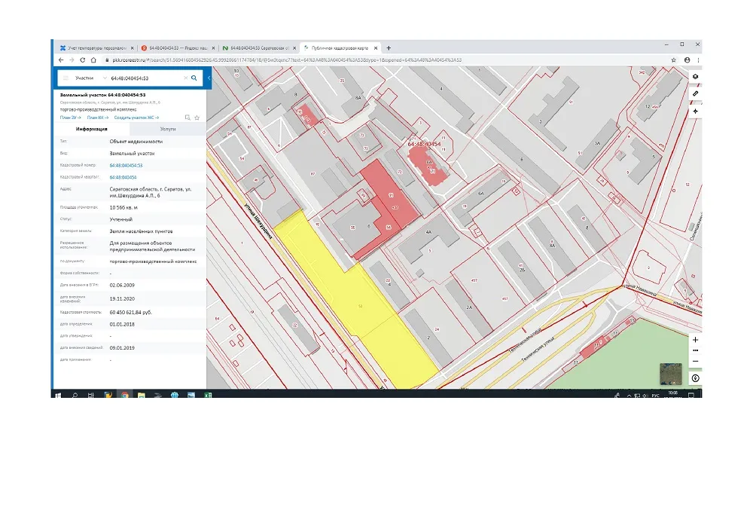753x532 pixels.
Task: Open File Explorer from taskbar
Action: tap(142, 395)
